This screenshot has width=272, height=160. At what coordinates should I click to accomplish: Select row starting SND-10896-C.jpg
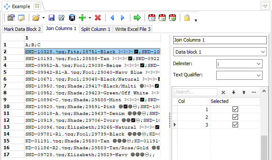(93, 100)
